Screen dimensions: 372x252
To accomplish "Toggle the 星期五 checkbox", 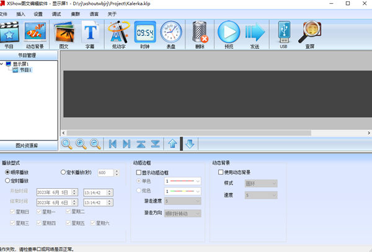I will (68, 223).
